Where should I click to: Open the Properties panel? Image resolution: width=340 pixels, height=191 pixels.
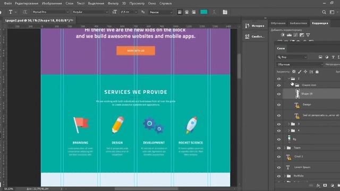pyautogui.click(x=254, y=37)
